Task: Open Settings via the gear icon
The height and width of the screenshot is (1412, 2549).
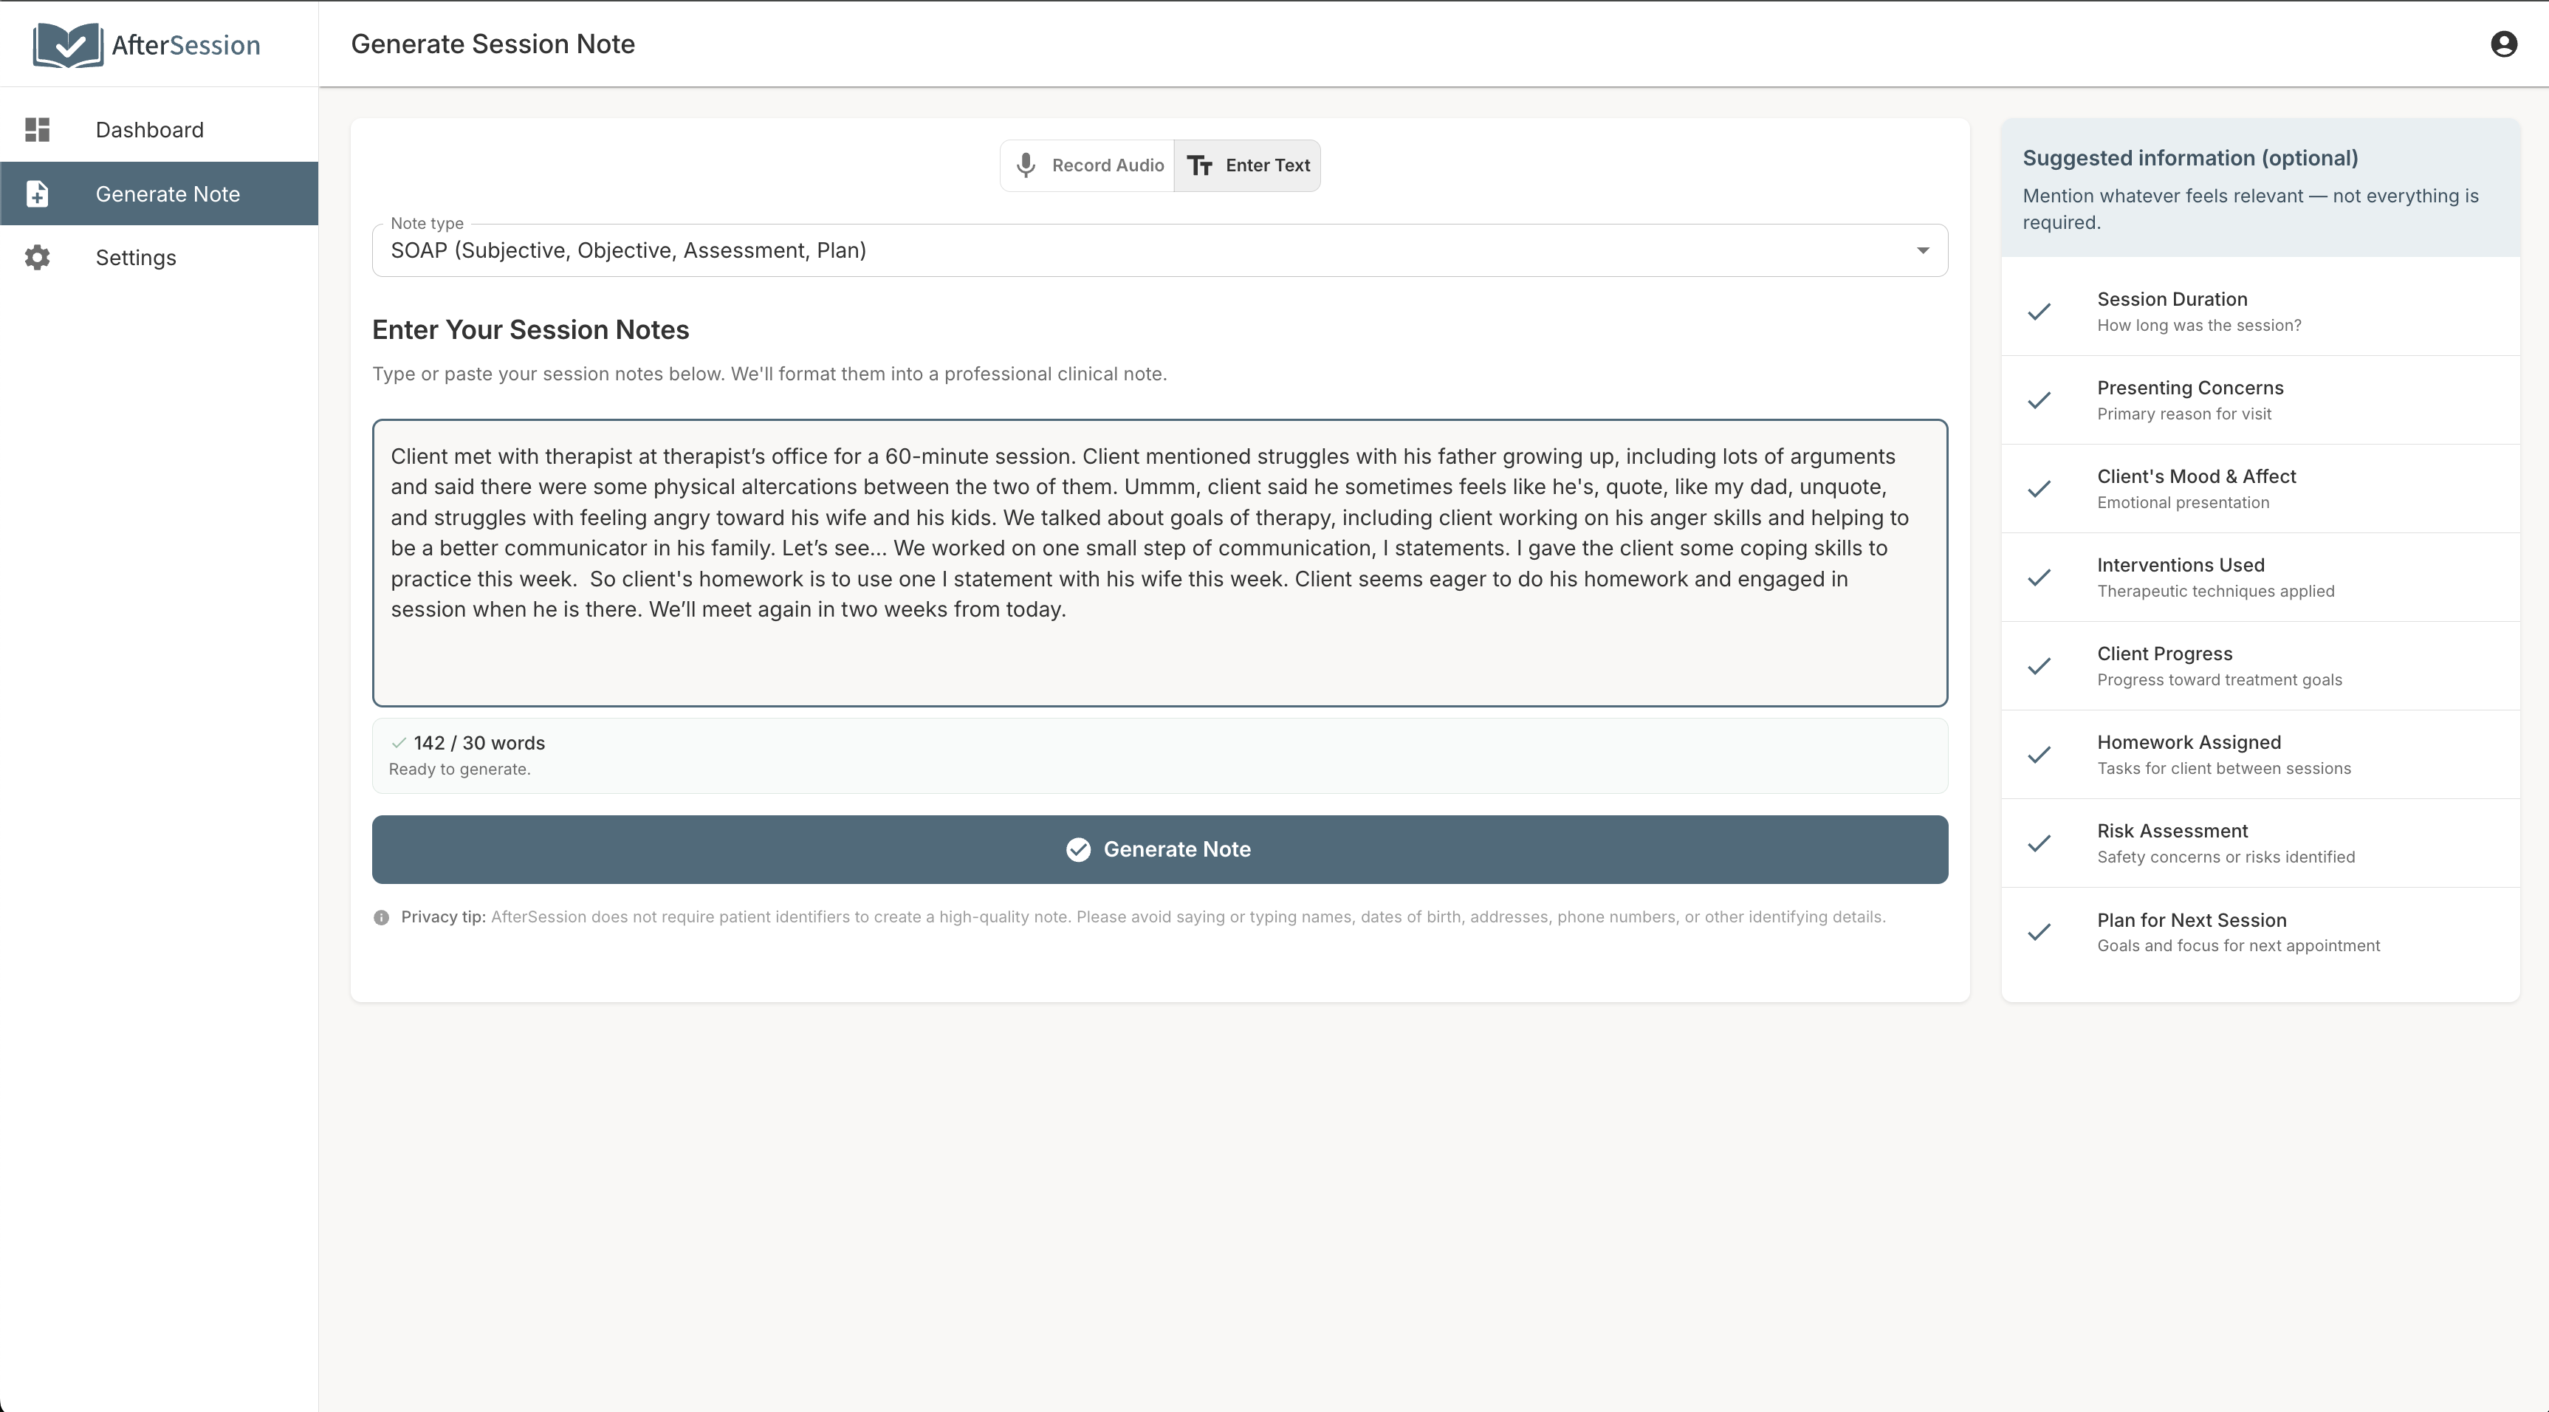Action: 37,257
